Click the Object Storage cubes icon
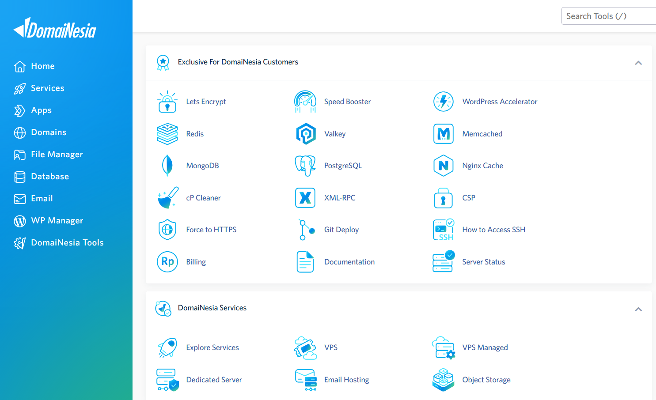656x400 pixels. [x=444, y=380]
